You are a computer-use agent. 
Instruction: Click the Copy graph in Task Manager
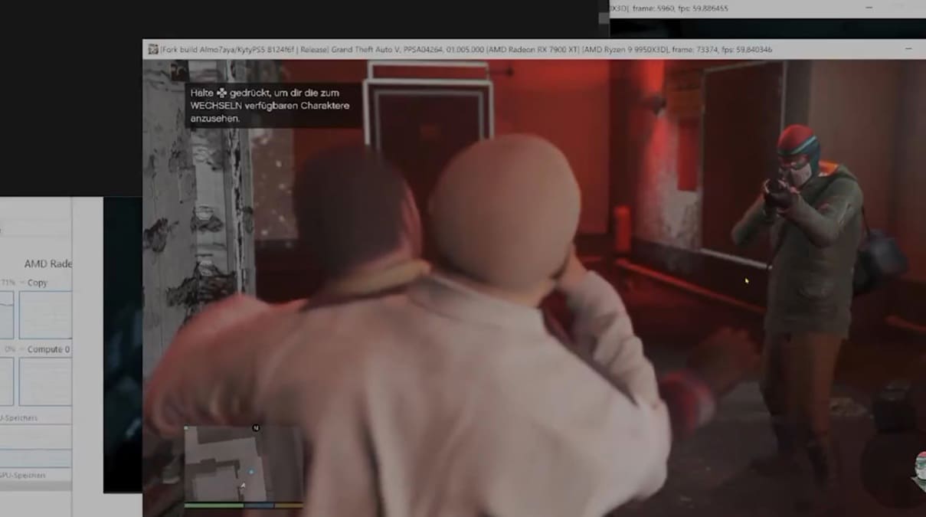tap(45, 315)
